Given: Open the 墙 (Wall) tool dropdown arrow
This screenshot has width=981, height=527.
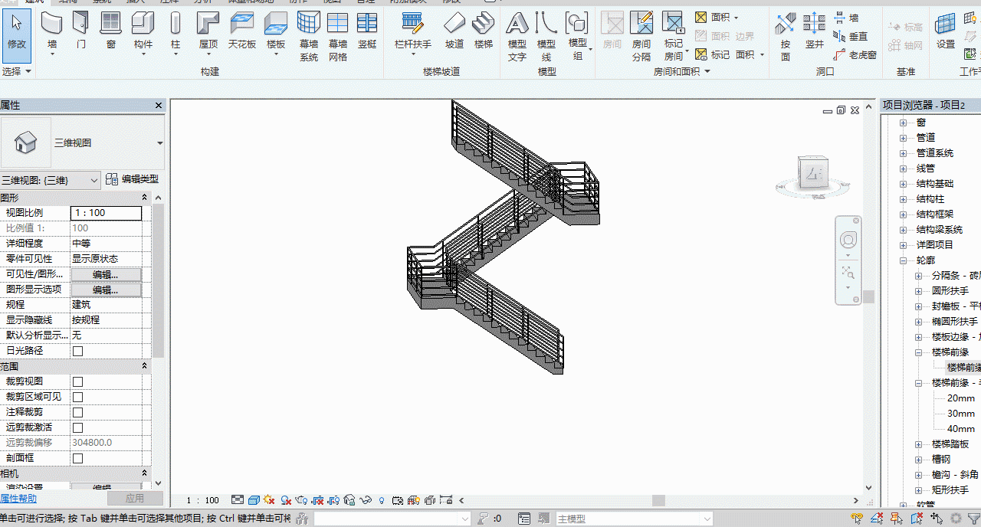Looking at the screenshot, I should 52,56.
